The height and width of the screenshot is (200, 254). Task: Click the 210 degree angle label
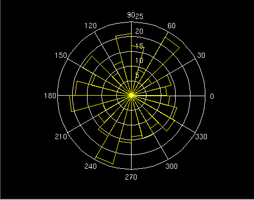coord(61,137)
